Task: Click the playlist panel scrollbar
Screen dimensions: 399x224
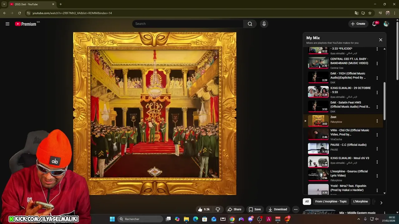Action: [x=384, y=101]
